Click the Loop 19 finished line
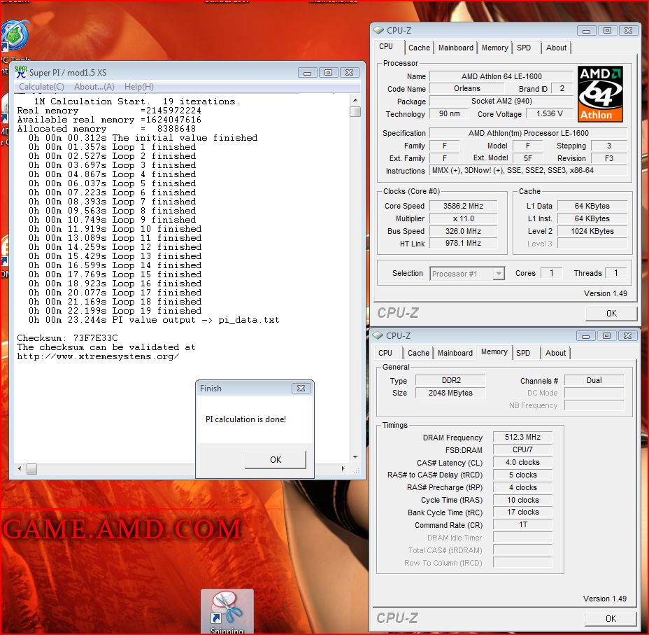The width and height of the screenshot is (649, 635). (x=115, y=311)
